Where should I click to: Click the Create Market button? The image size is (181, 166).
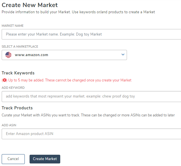pos(45,159)
